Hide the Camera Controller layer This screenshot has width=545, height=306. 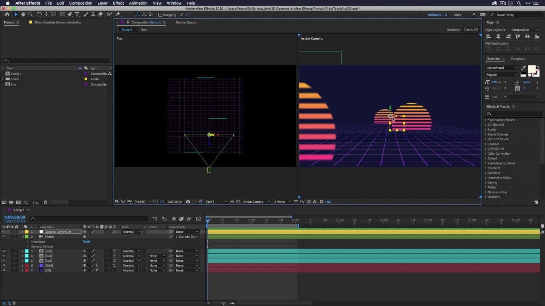(x=4, y=232)
